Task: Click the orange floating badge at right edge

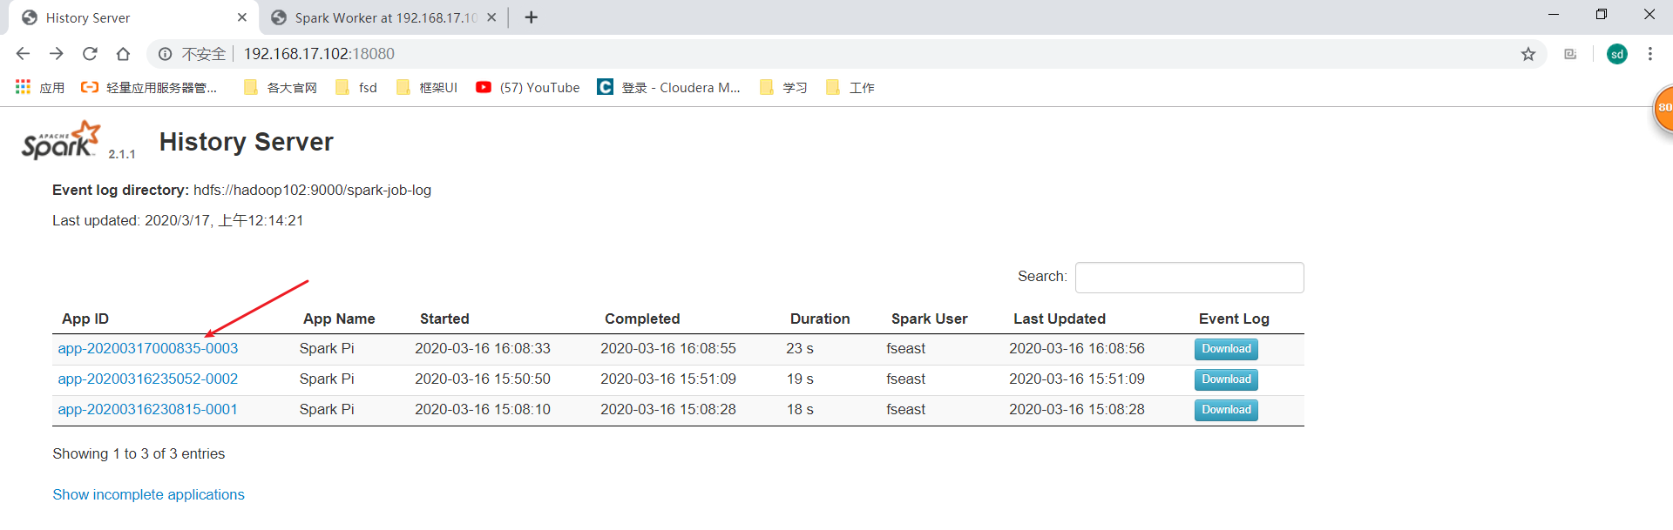Action: tap(1663, 109)
